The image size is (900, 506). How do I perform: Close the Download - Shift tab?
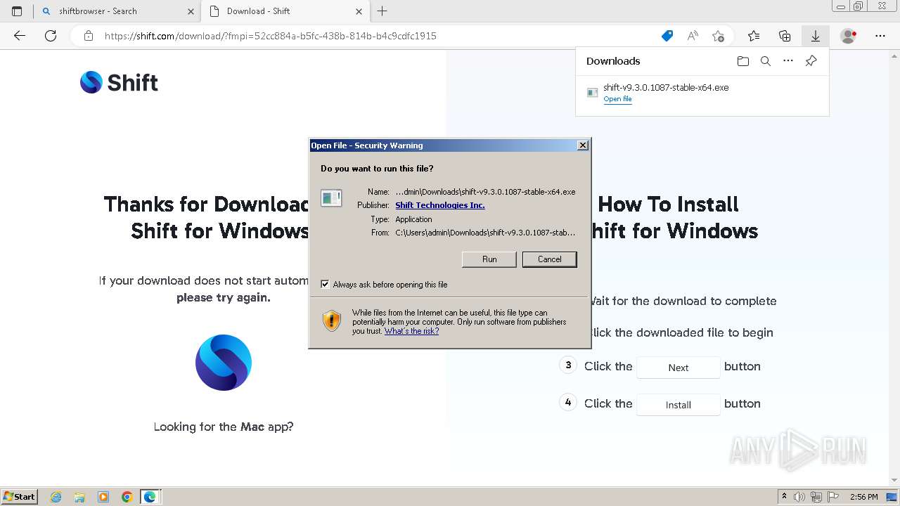click(359, 11)
